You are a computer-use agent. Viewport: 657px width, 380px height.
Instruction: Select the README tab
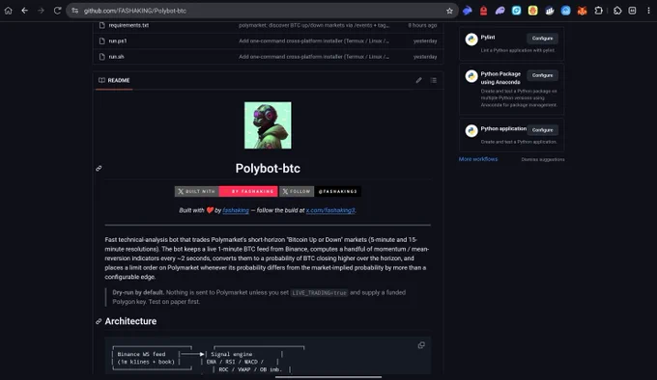114,80
